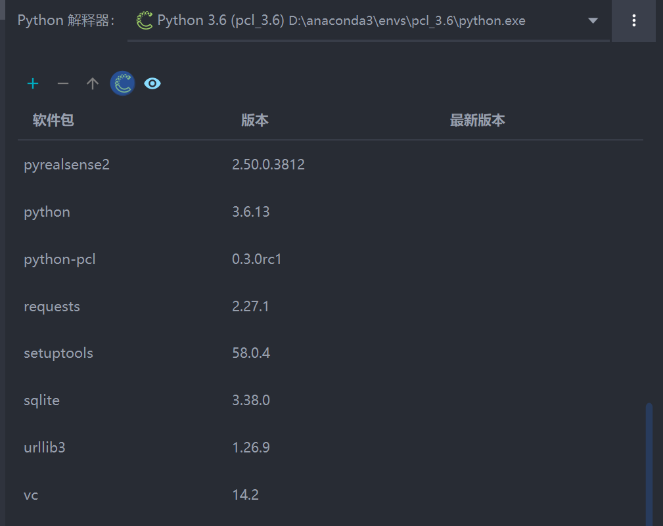Toggle visibility of prerelease package versions
The height and width of the screenshot is (526, 663).
[x=152, y=83]
